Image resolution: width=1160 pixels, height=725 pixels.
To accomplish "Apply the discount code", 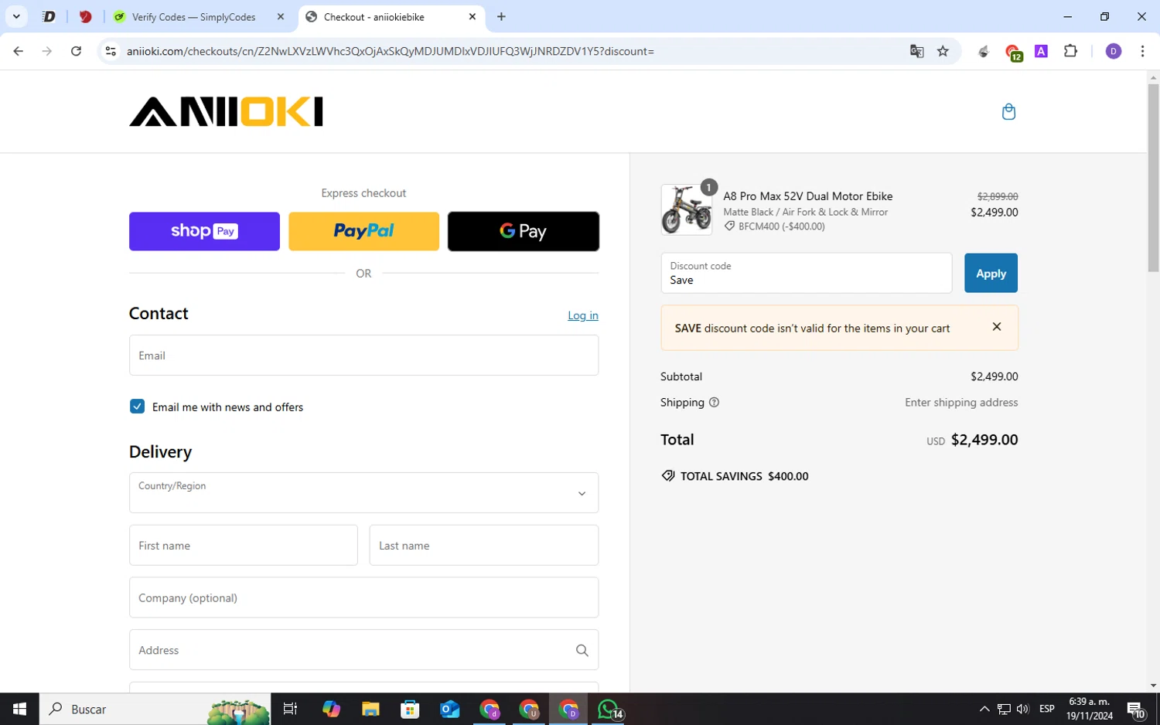I will pyautogui.click(x=991, y=273).
